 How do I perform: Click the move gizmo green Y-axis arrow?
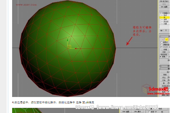click(x=68, y=40)
